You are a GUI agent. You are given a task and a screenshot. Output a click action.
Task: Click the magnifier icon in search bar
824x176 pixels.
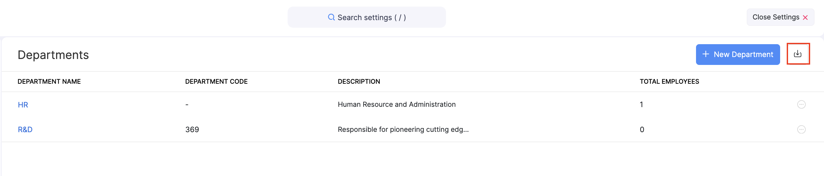(331, 17)
